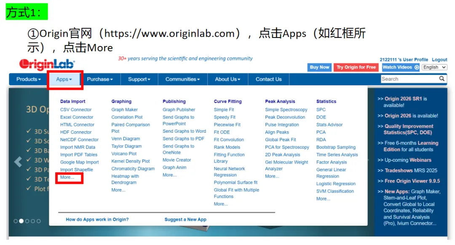Open the Stats Advisor app
The height and width of the screenshot is (245, 455).
(x=329, y=124)
